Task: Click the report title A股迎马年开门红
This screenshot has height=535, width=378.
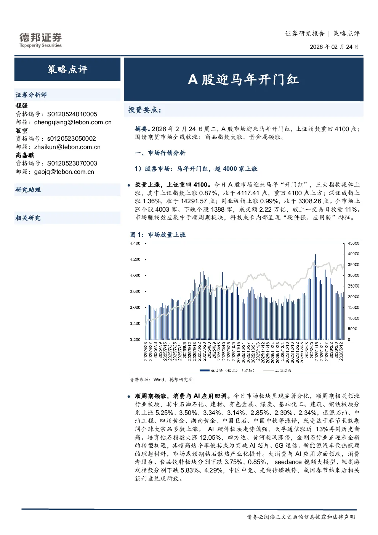Action: tap(243, 79)
